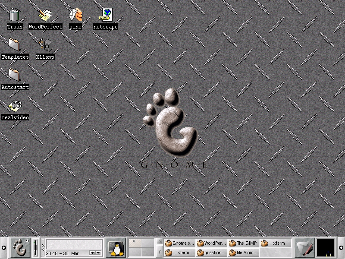Switch to the top-left pager workspace
The image size is (345, 259).
click(135, 243)
